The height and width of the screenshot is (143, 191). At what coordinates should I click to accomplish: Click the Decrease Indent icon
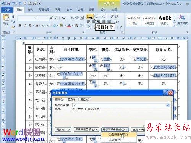click(x=112, y=16)
